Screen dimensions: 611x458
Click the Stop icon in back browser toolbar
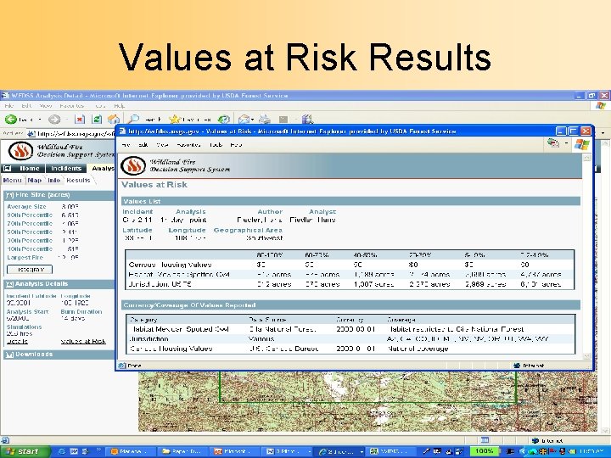click(x=80, y=120)
